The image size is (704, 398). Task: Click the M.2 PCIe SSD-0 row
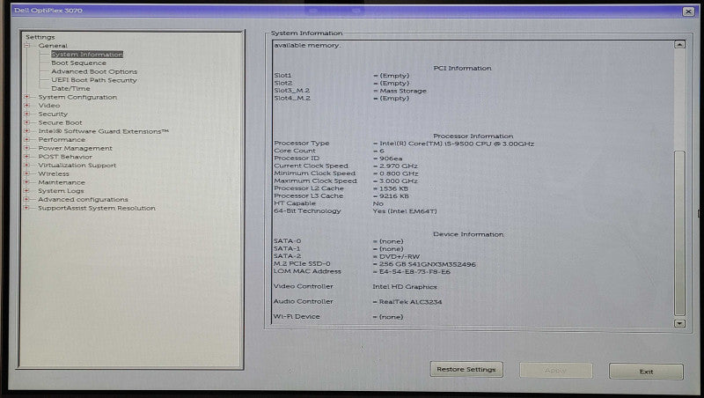(375, 264)
